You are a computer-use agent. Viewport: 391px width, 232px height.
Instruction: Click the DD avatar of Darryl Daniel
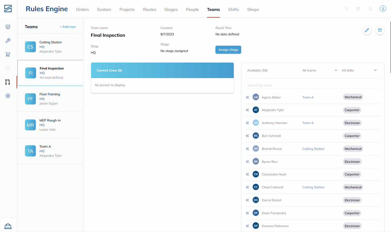(256, 200)
